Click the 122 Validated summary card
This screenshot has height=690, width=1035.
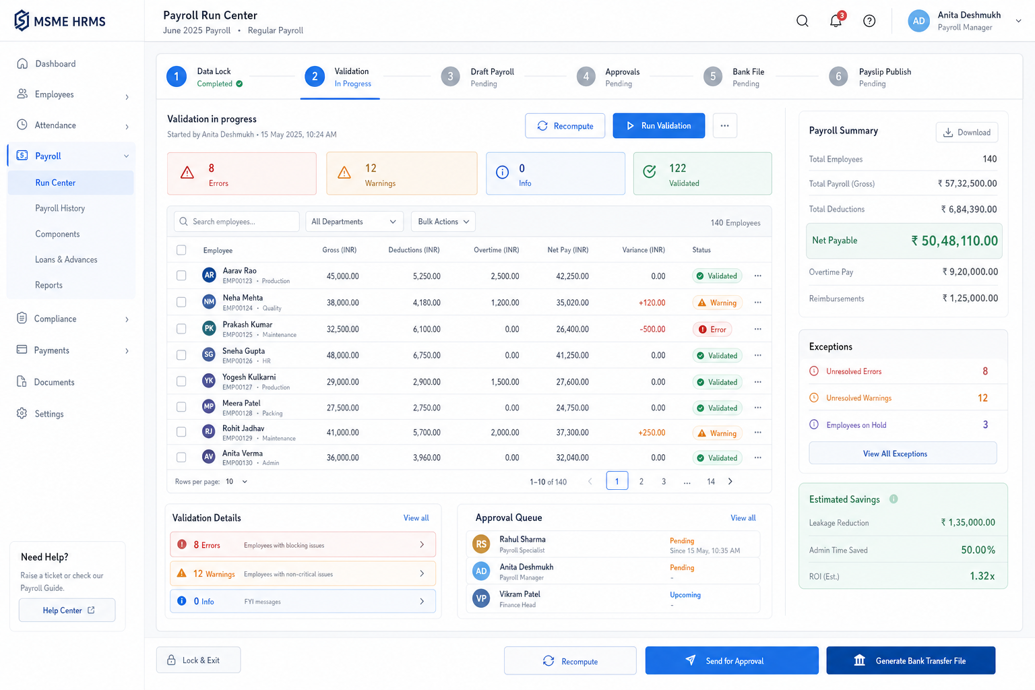tap(703, 174)
